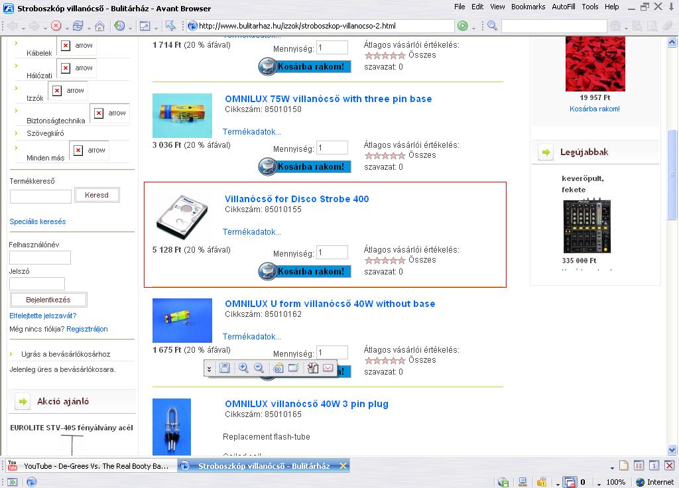Click the Bejelentkezés login button
The image size is (679, 488).
48,300
